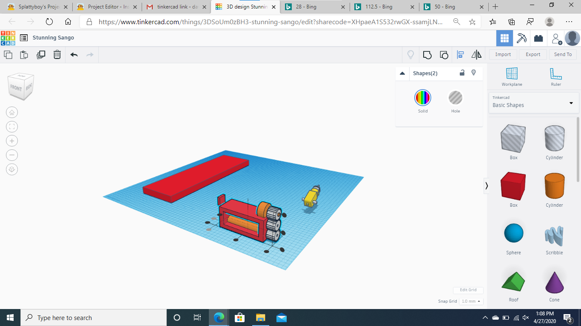The image size is (581, 326).
Task: Zoom in on the workplane
Action: 12,141
